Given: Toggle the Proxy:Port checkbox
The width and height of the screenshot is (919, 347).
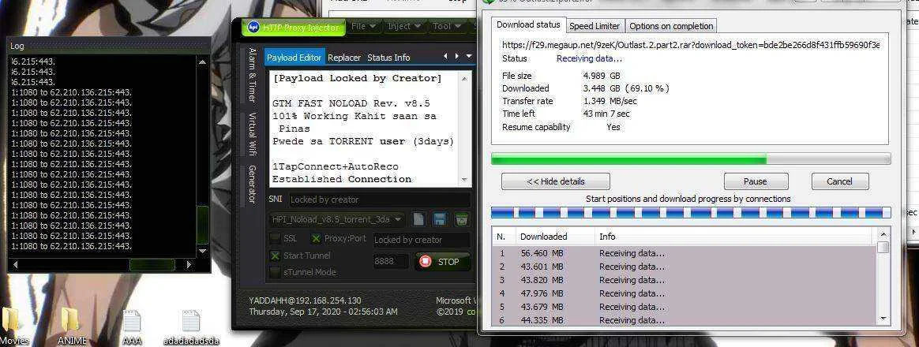Looking at the screenshot, I should [316, 238].
